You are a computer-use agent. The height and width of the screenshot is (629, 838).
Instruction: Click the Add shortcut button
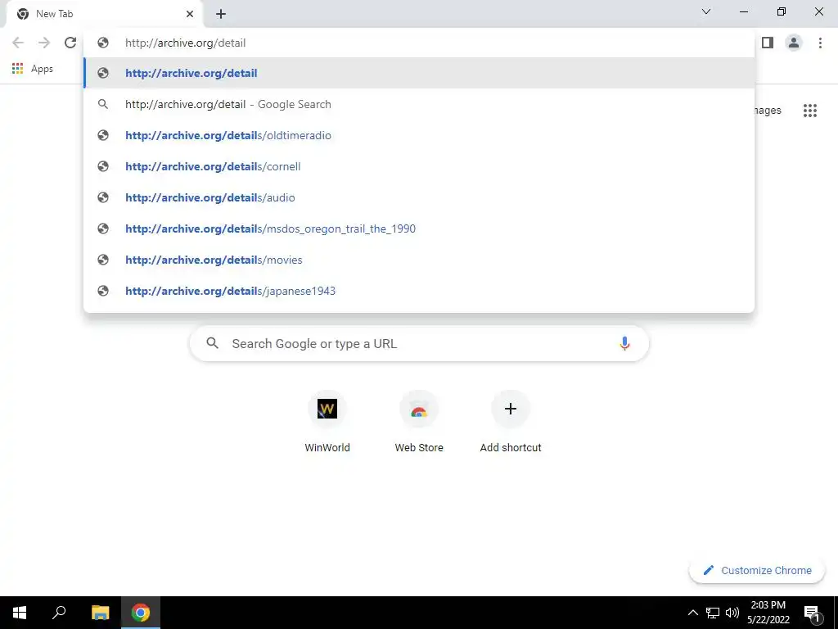click(x=511, y=422)
